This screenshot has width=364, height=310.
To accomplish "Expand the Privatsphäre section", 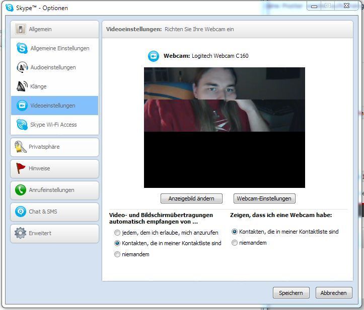I will click(x=54, y=147).
